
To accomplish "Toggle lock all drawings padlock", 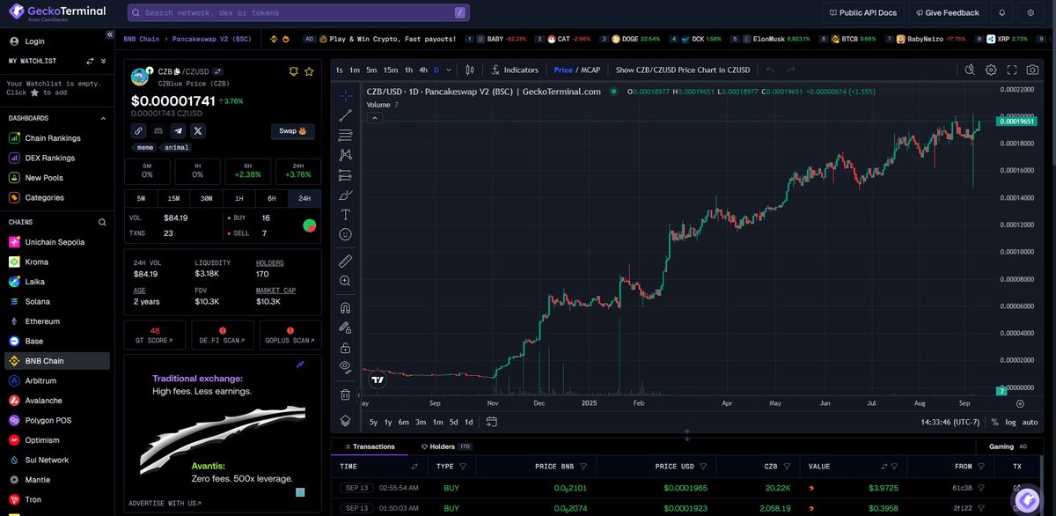I will pyautogui.click(x=346, y=348).
